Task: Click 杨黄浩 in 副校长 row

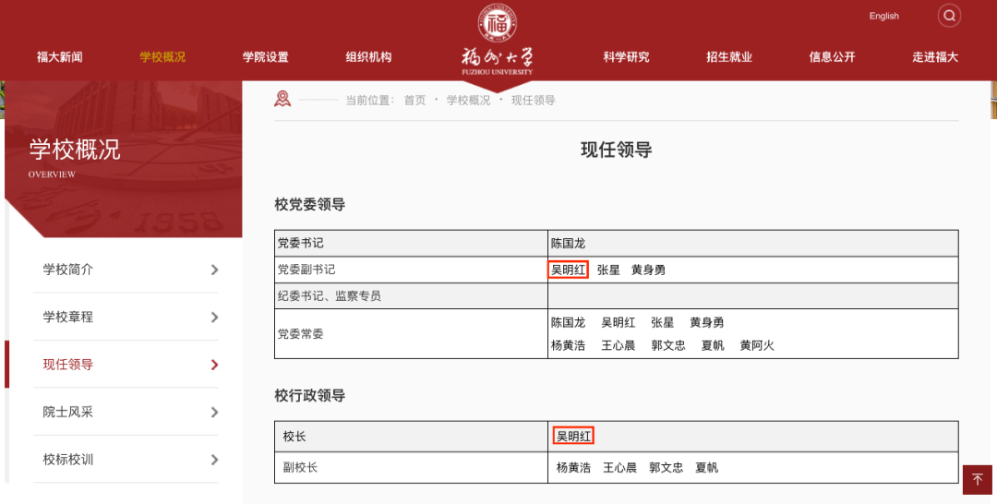Action: 573,468
